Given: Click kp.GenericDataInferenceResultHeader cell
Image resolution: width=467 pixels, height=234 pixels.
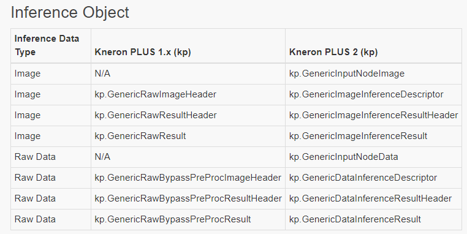Looking at the screenshot, I should pos(370,198).
